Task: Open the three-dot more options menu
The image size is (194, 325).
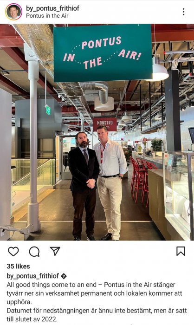Action: coord(184,12)
